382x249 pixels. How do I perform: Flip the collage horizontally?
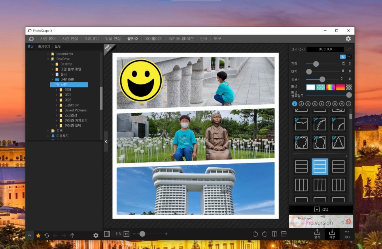click(274, 234)
